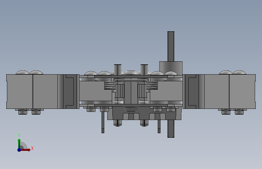262x169 pixels.
Task: Select the thin long pin at bottom left
Action: (x=103, y=122)
